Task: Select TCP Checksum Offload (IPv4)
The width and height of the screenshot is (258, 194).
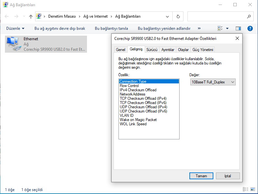Action: coord(149,98)
